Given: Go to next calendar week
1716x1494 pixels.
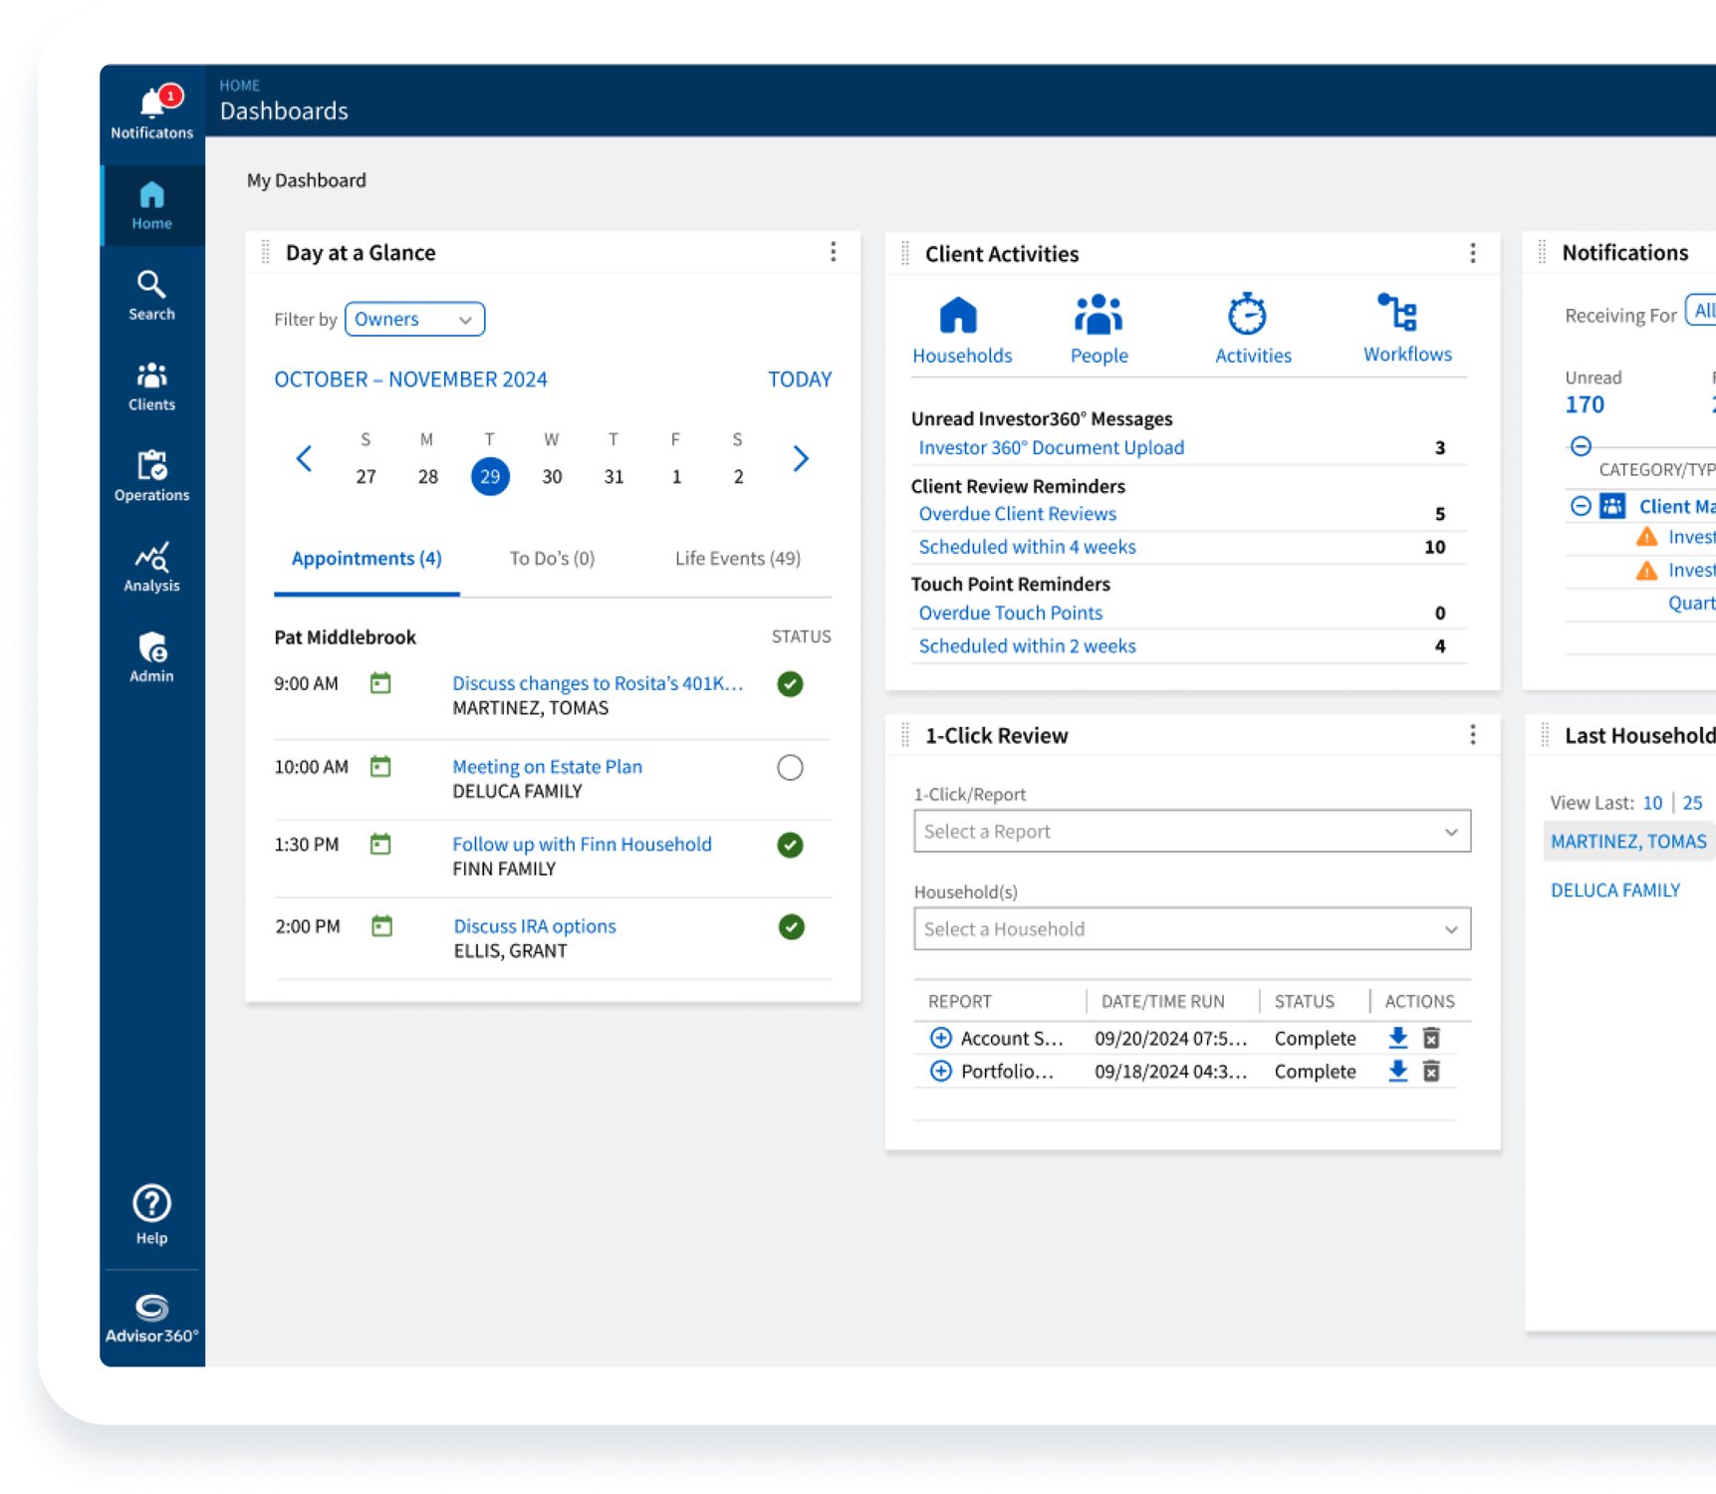Looking at the screenshot, I should (x=800, y=458).
